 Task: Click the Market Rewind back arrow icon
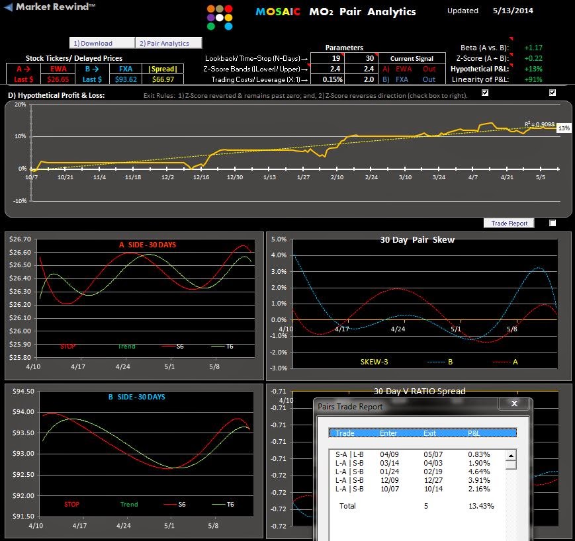tap(9, 7)
